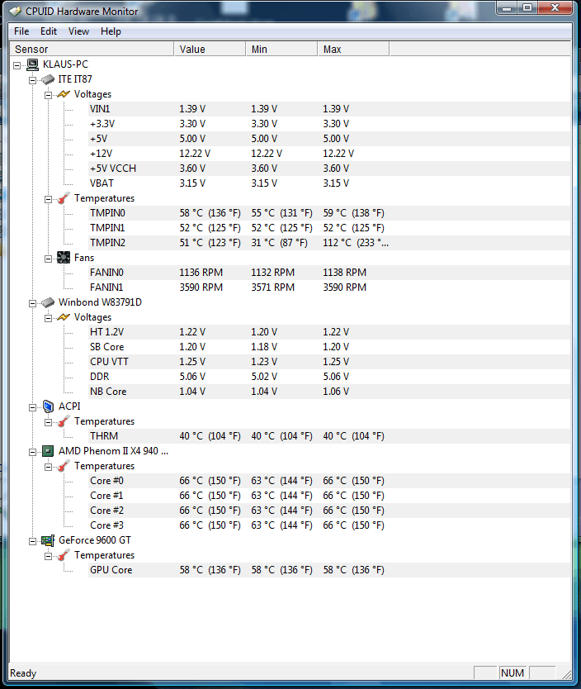Click the window resize grip corner
Screen dimensions: 581x689
566,674
